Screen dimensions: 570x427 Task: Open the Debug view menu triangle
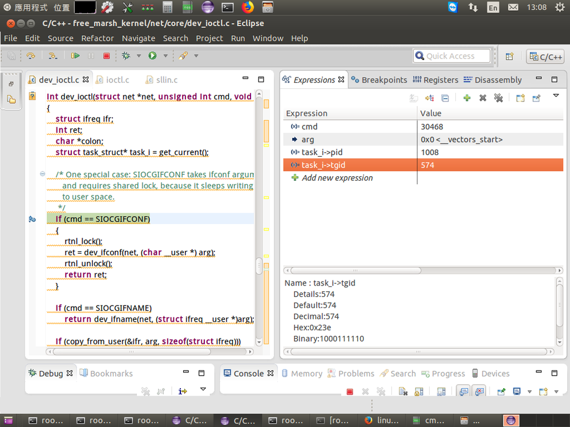coord(203,389)
